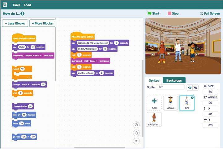Show the sprite with the eye icon
Image resolution: width=223 pixels, height=149 pixels.
coord(190,88)
